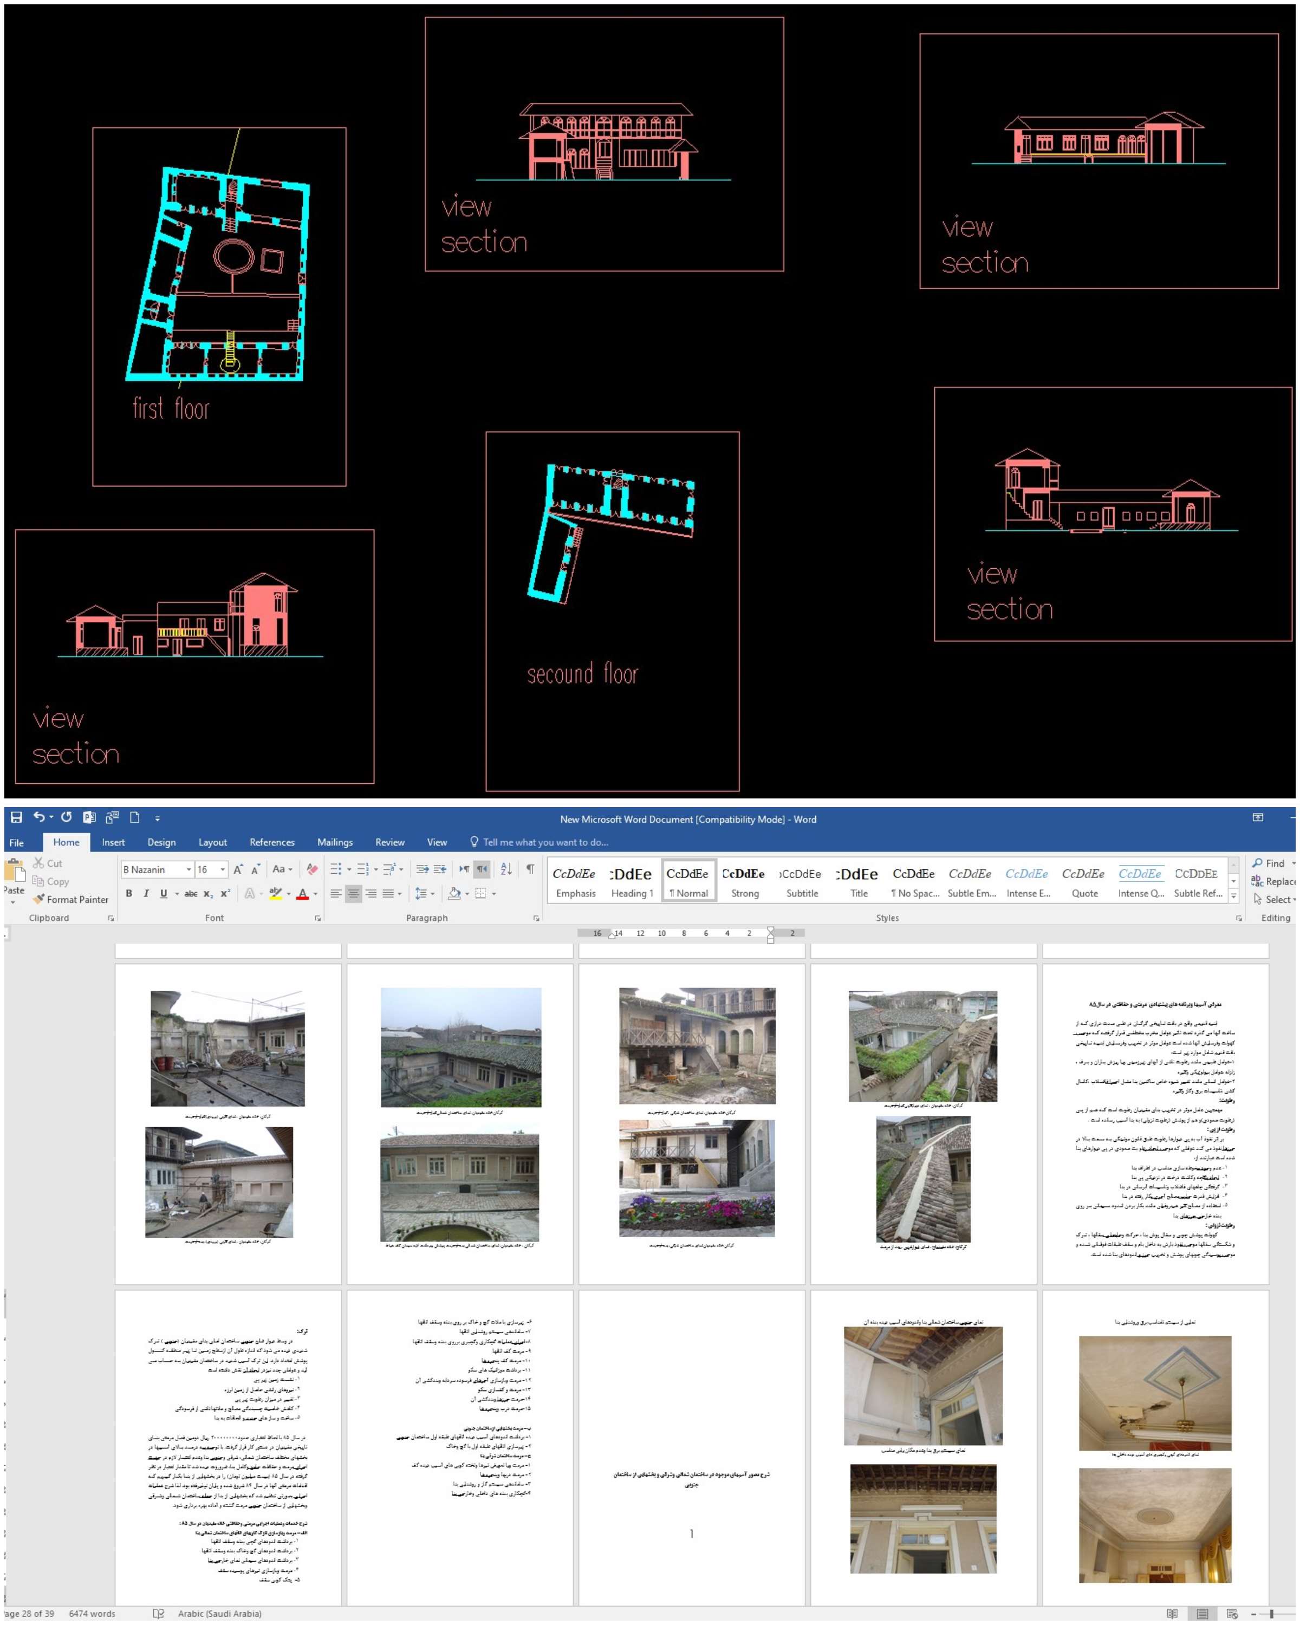Switch to the References ribbon tab
Screen dimensions: 1300x1625
coord(272,842)
